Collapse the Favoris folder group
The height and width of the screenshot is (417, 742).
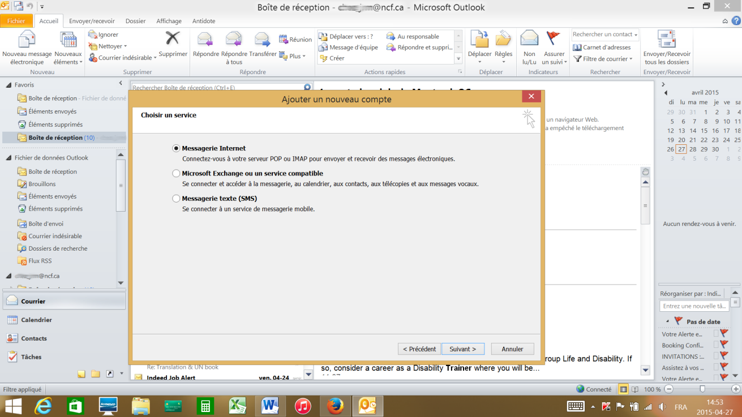click(x=8, y=85)
